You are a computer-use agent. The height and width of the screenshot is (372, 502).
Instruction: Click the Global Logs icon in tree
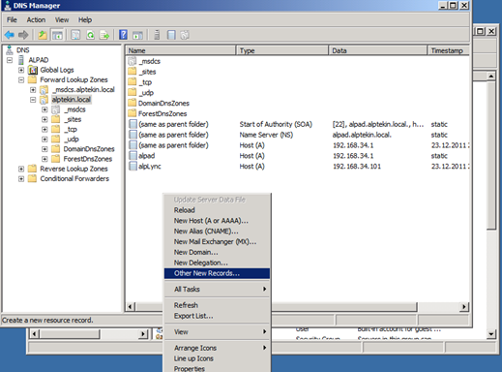pyautogui.click(x=33, y=70)
